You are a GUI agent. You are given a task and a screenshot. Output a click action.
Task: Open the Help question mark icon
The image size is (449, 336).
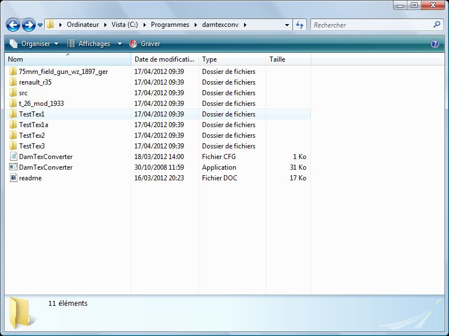click(x=434, y=44)
